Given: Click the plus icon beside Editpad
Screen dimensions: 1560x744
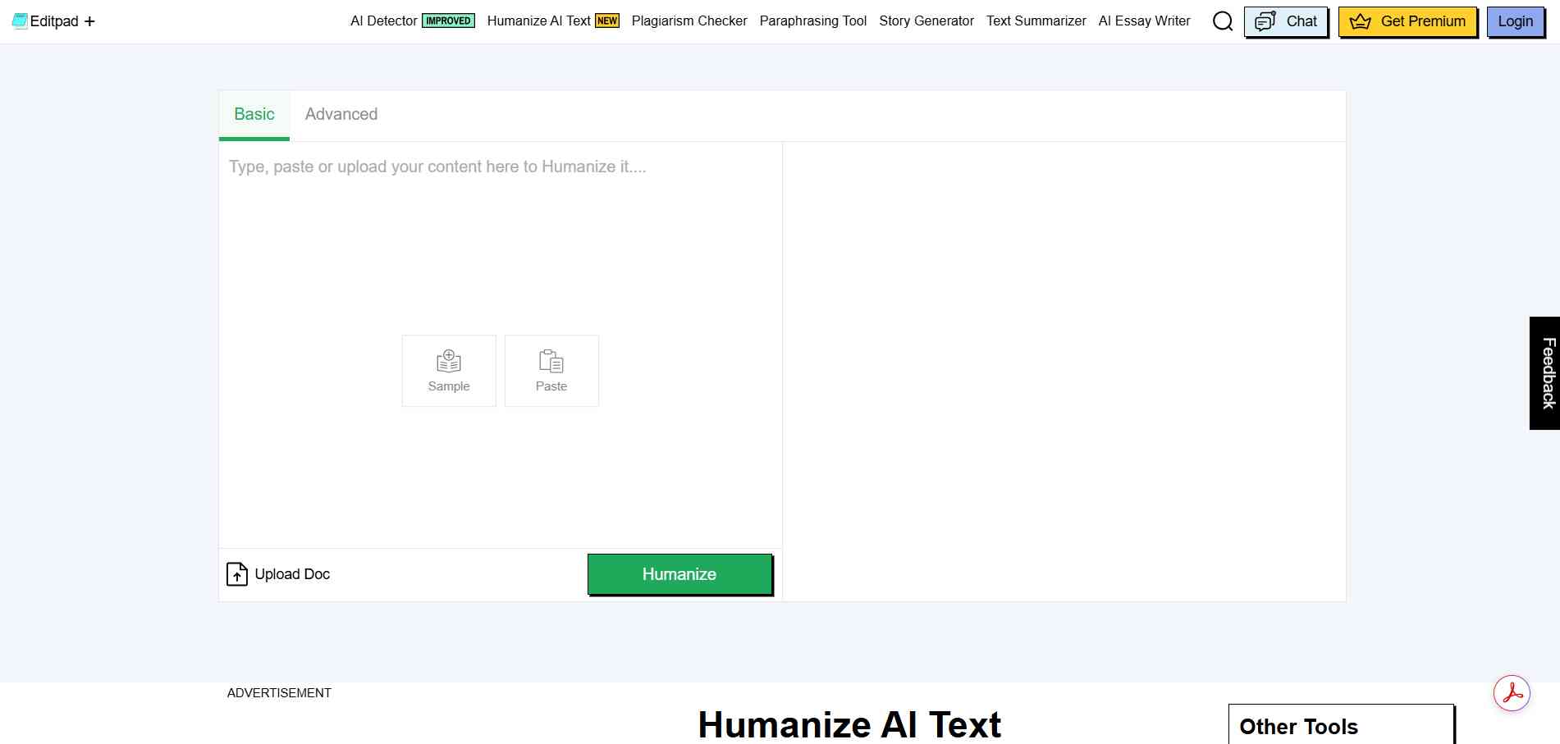Looking at the screenshot, I should click(89, 21).
